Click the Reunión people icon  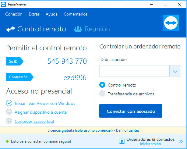[78, 29]
